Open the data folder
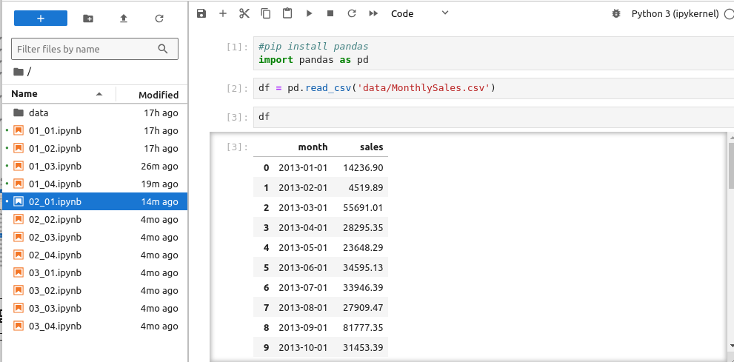The height and width of the screenshot is (362, 734). [39, 113]
